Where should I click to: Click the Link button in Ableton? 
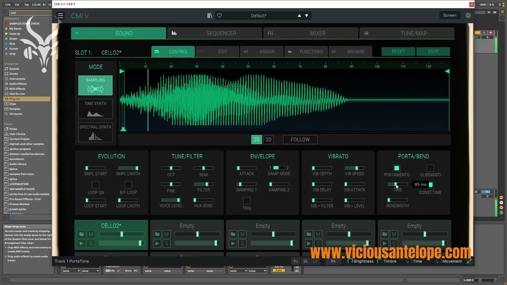(8, 4)
